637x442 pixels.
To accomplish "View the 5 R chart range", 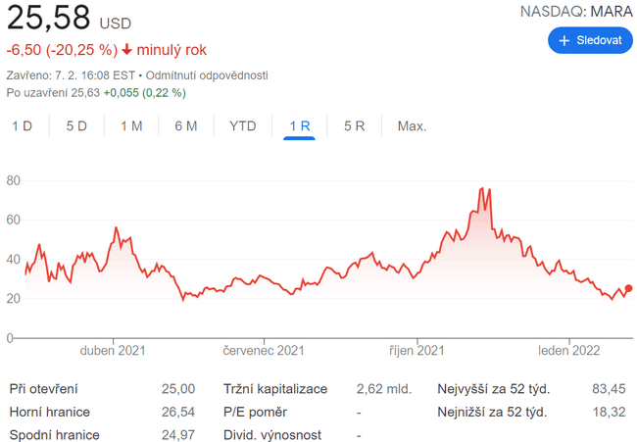I will click(x=355, y=125).
